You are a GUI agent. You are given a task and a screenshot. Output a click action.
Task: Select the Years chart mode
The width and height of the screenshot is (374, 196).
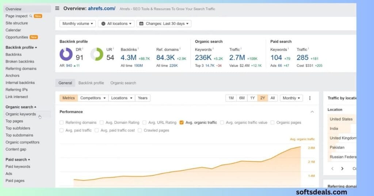pyautogui.click(x=143, y=98)
